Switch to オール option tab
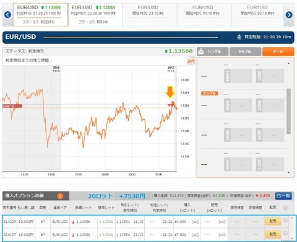 pyautogui.click(x=278, y=51)
